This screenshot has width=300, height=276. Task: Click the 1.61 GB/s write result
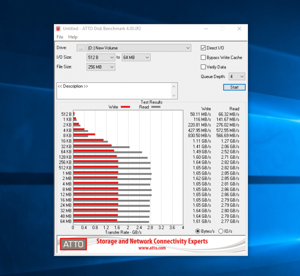(x=202, y=221)
